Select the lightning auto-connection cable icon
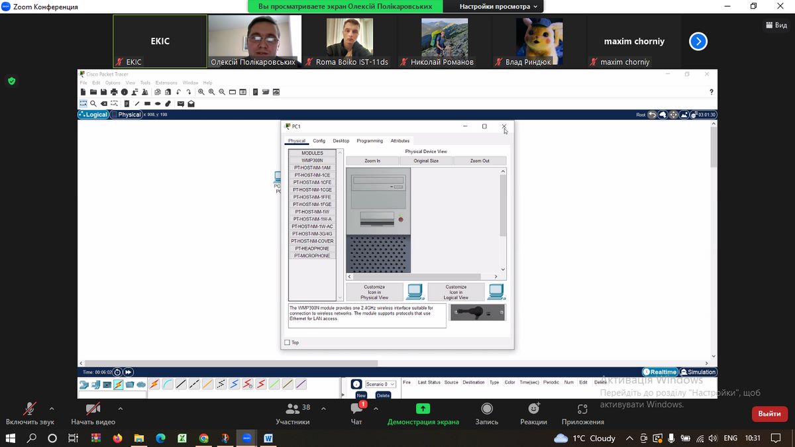Screen dimensions: 795x447 click(154, 384)
